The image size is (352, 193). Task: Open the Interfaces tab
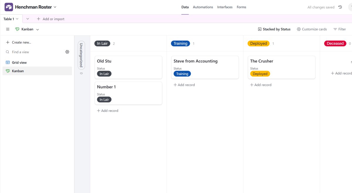coord(225,7)
